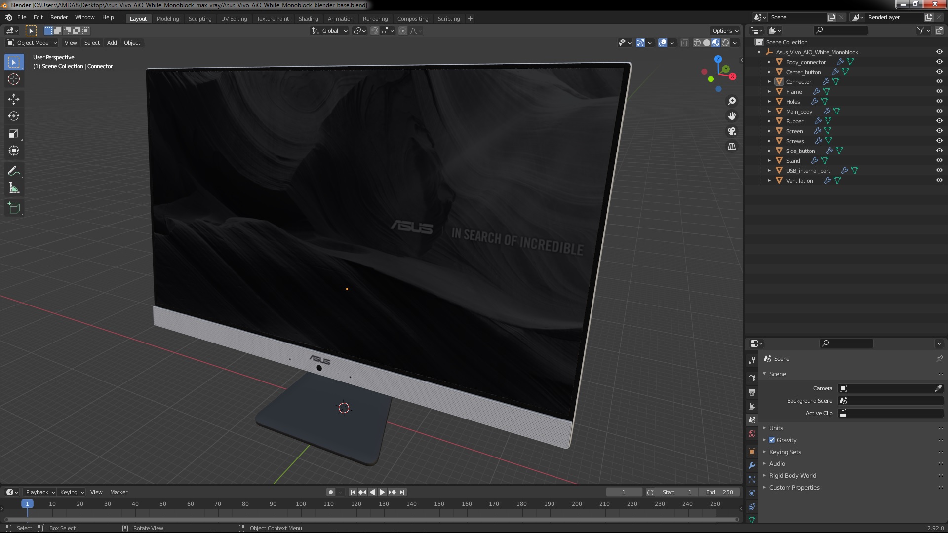
Task: Open the Object properties tab icon
Action: [752, 452]
